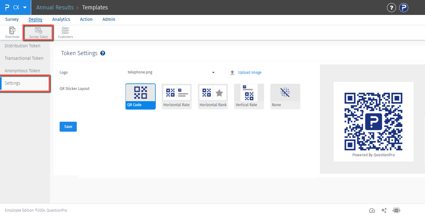The width and height of the screenshot is (425, 217).
Task: Open the Action menu tab
Action: (86, 19)
